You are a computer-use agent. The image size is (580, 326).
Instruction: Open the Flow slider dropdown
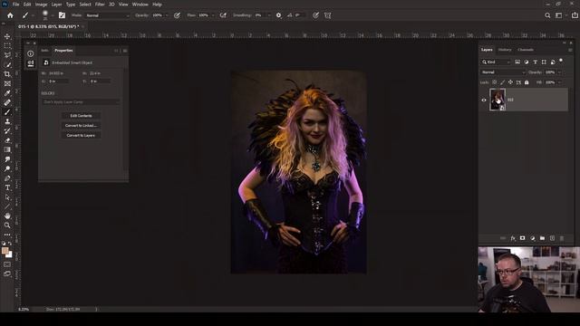(x=213, y=15)
